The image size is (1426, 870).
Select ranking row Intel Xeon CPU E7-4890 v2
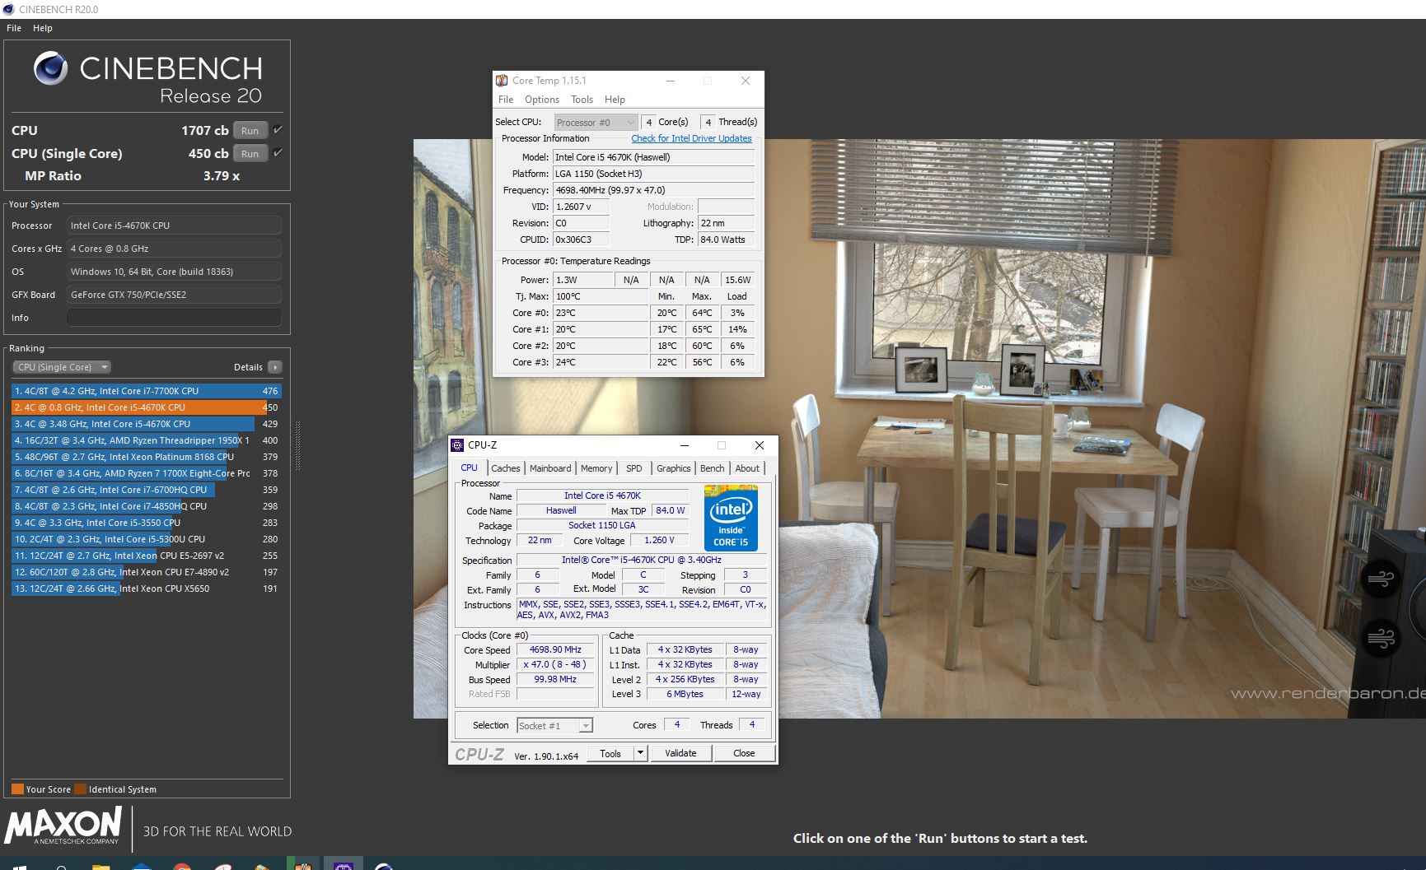146,572
